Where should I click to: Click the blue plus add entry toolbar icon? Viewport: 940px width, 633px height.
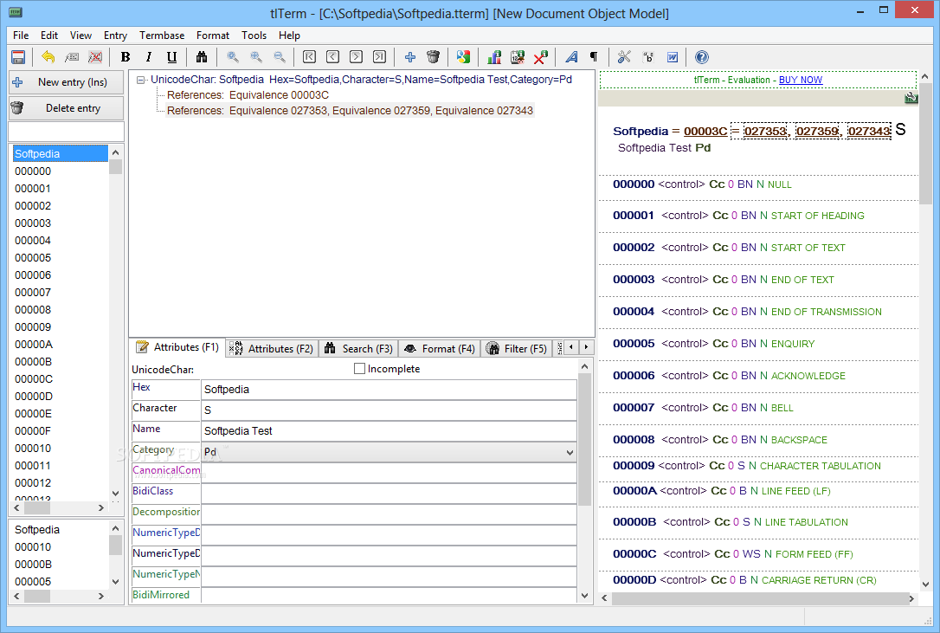coord(410,57)
